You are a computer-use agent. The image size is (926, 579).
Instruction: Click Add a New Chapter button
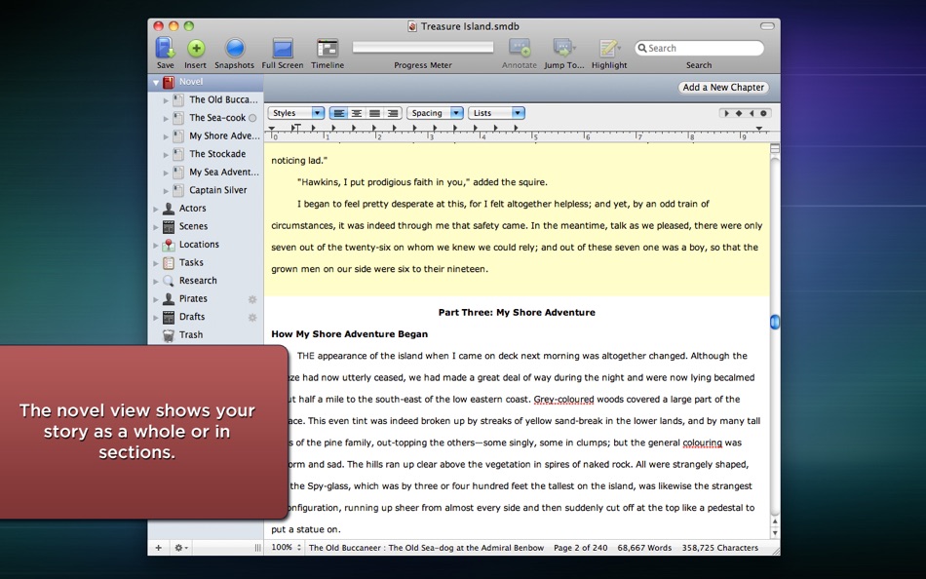723,88
